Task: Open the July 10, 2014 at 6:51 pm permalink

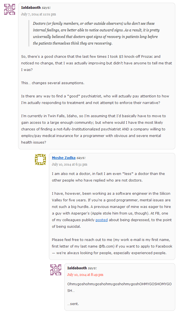Action: (x=69, y=164)
